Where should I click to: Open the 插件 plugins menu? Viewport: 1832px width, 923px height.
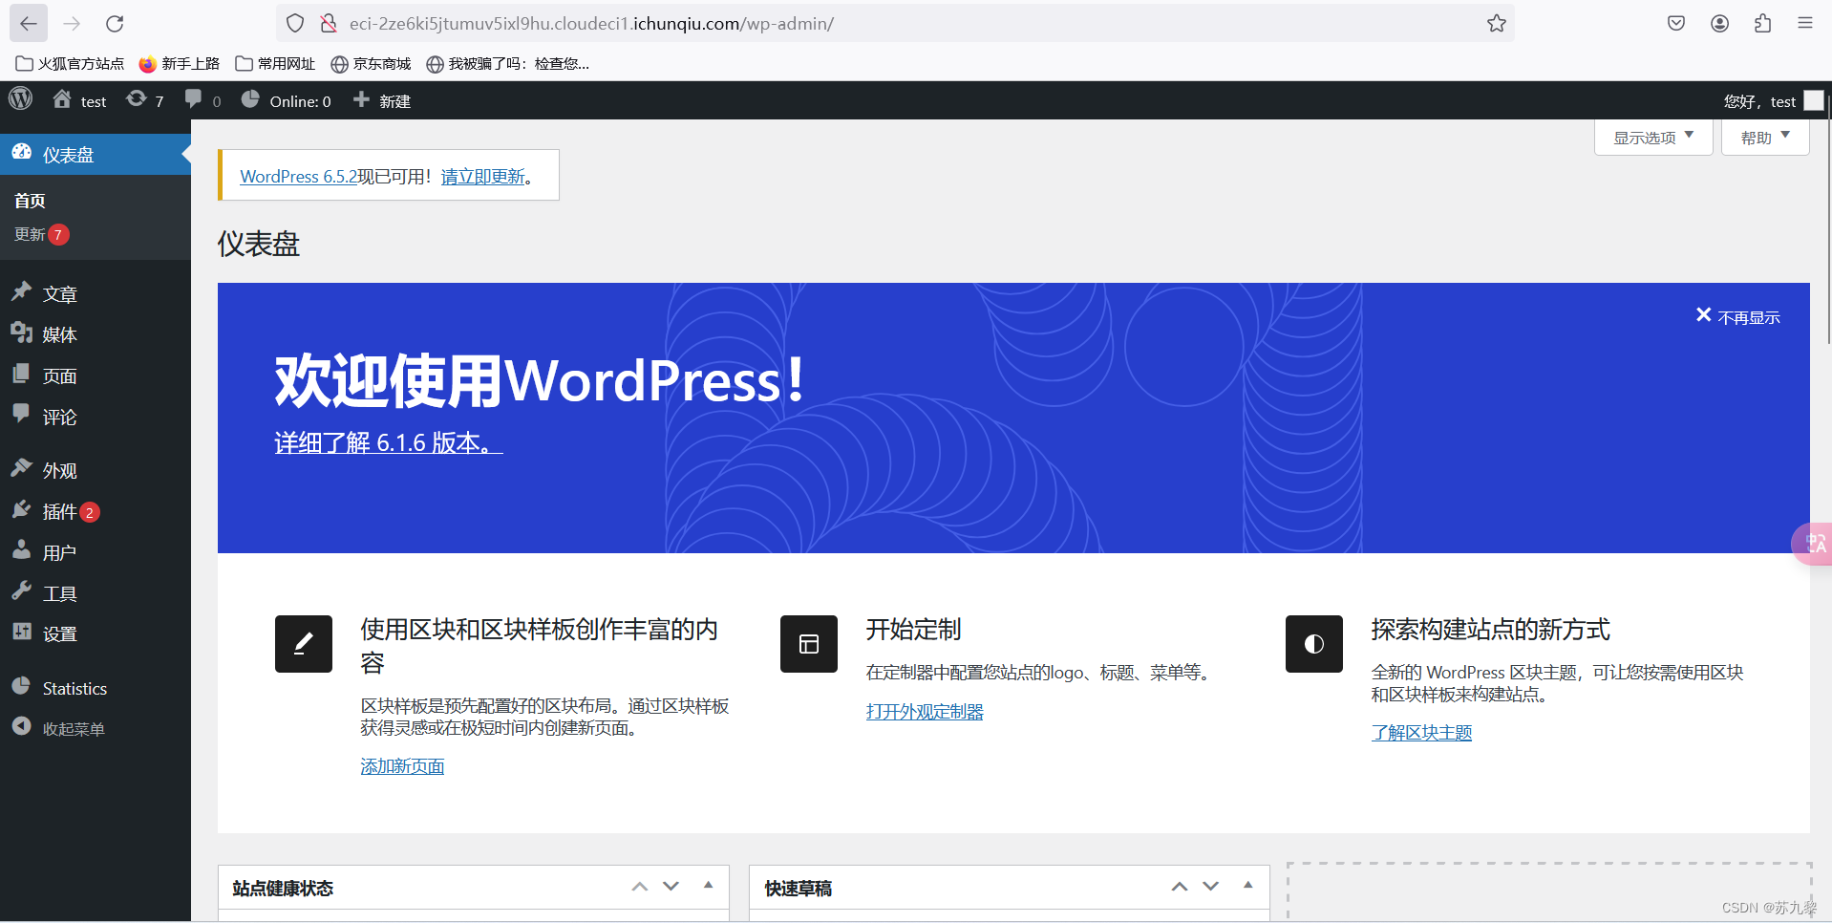pos(96,511)
